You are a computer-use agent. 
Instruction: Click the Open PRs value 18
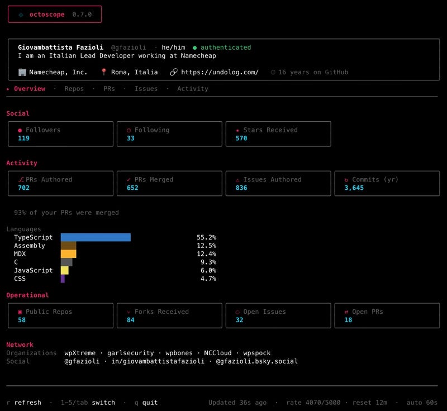(348, 320)
